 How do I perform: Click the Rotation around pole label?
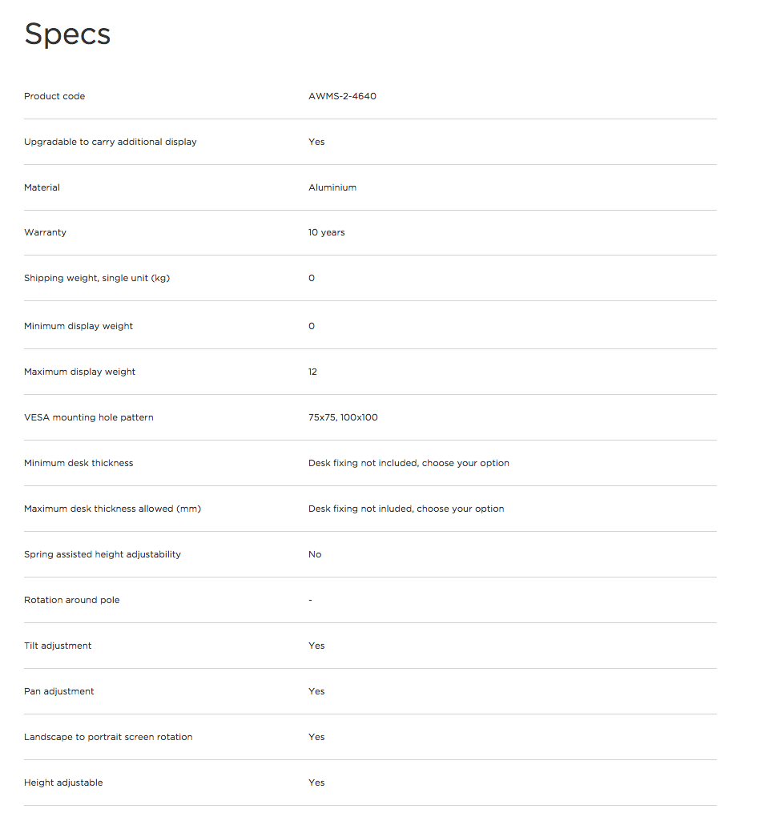(x=72, y=600)
